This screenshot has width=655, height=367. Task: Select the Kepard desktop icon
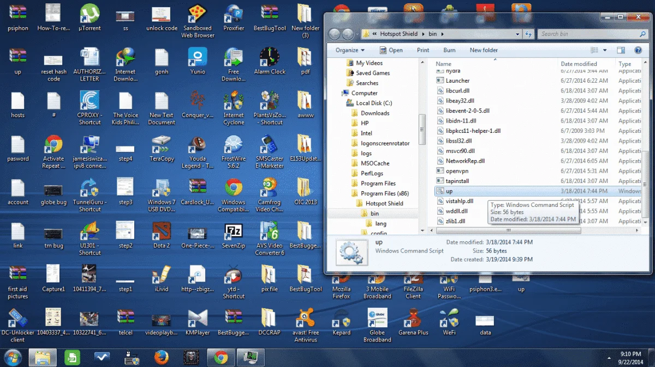point(342,322)
